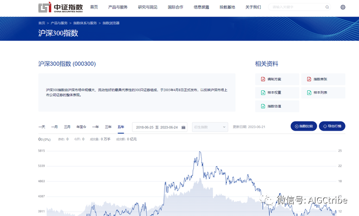Open the 信息披露 navigation menu
The width and height of the screenshot is (359, 216).
point(201,7)
